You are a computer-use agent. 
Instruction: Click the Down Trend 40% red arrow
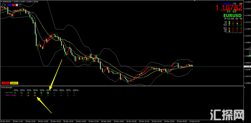[34, 96]
